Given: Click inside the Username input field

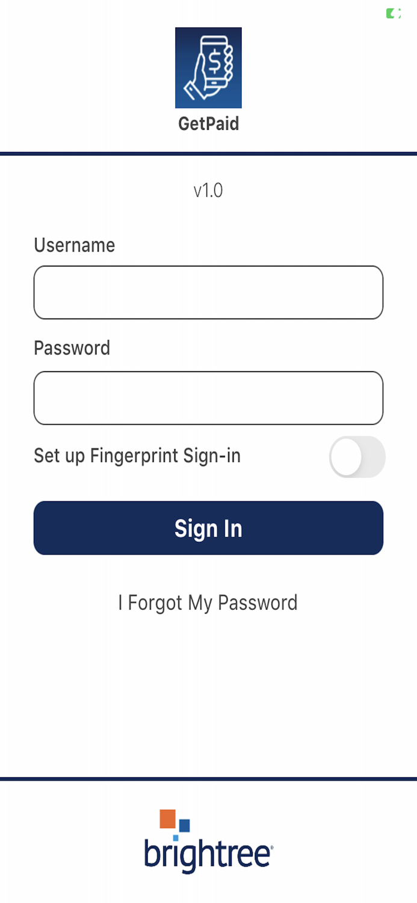Looking at the screenshot, I should [208, 292].
